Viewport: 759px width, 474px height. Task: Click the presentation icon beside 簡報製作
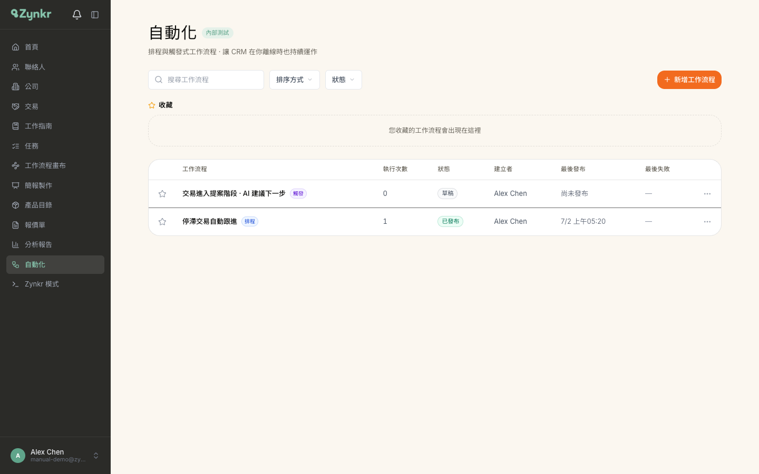coord(15,185)
